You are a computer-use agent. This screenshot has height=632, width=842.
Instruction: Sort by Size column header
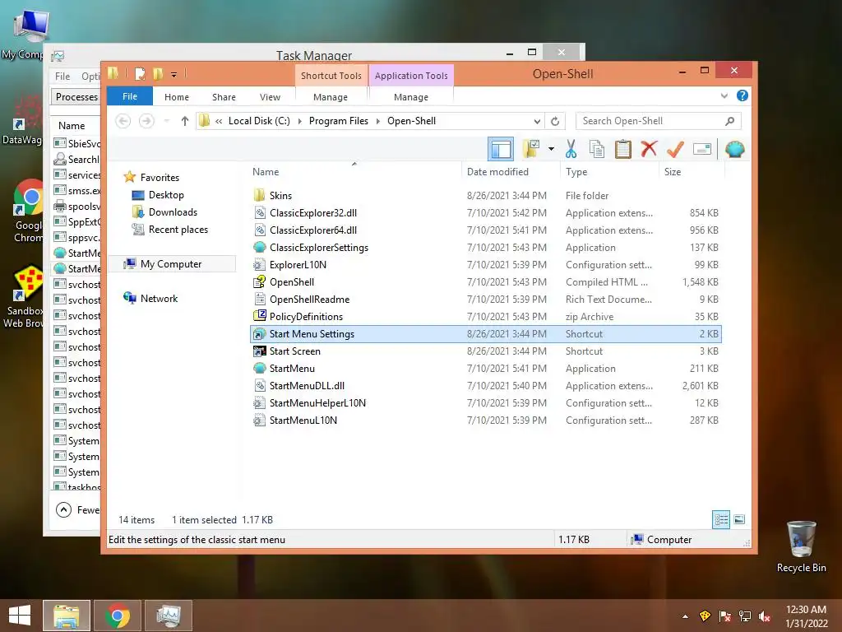[673, 172]
